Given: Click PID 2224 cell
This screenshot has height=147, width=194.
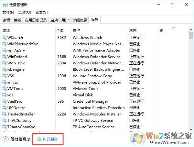Looking at the screenshot, I should [62, 114].
